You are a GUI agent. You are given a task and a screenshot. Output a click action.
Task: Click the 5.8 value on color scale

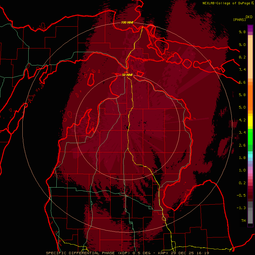coord(242,95)
